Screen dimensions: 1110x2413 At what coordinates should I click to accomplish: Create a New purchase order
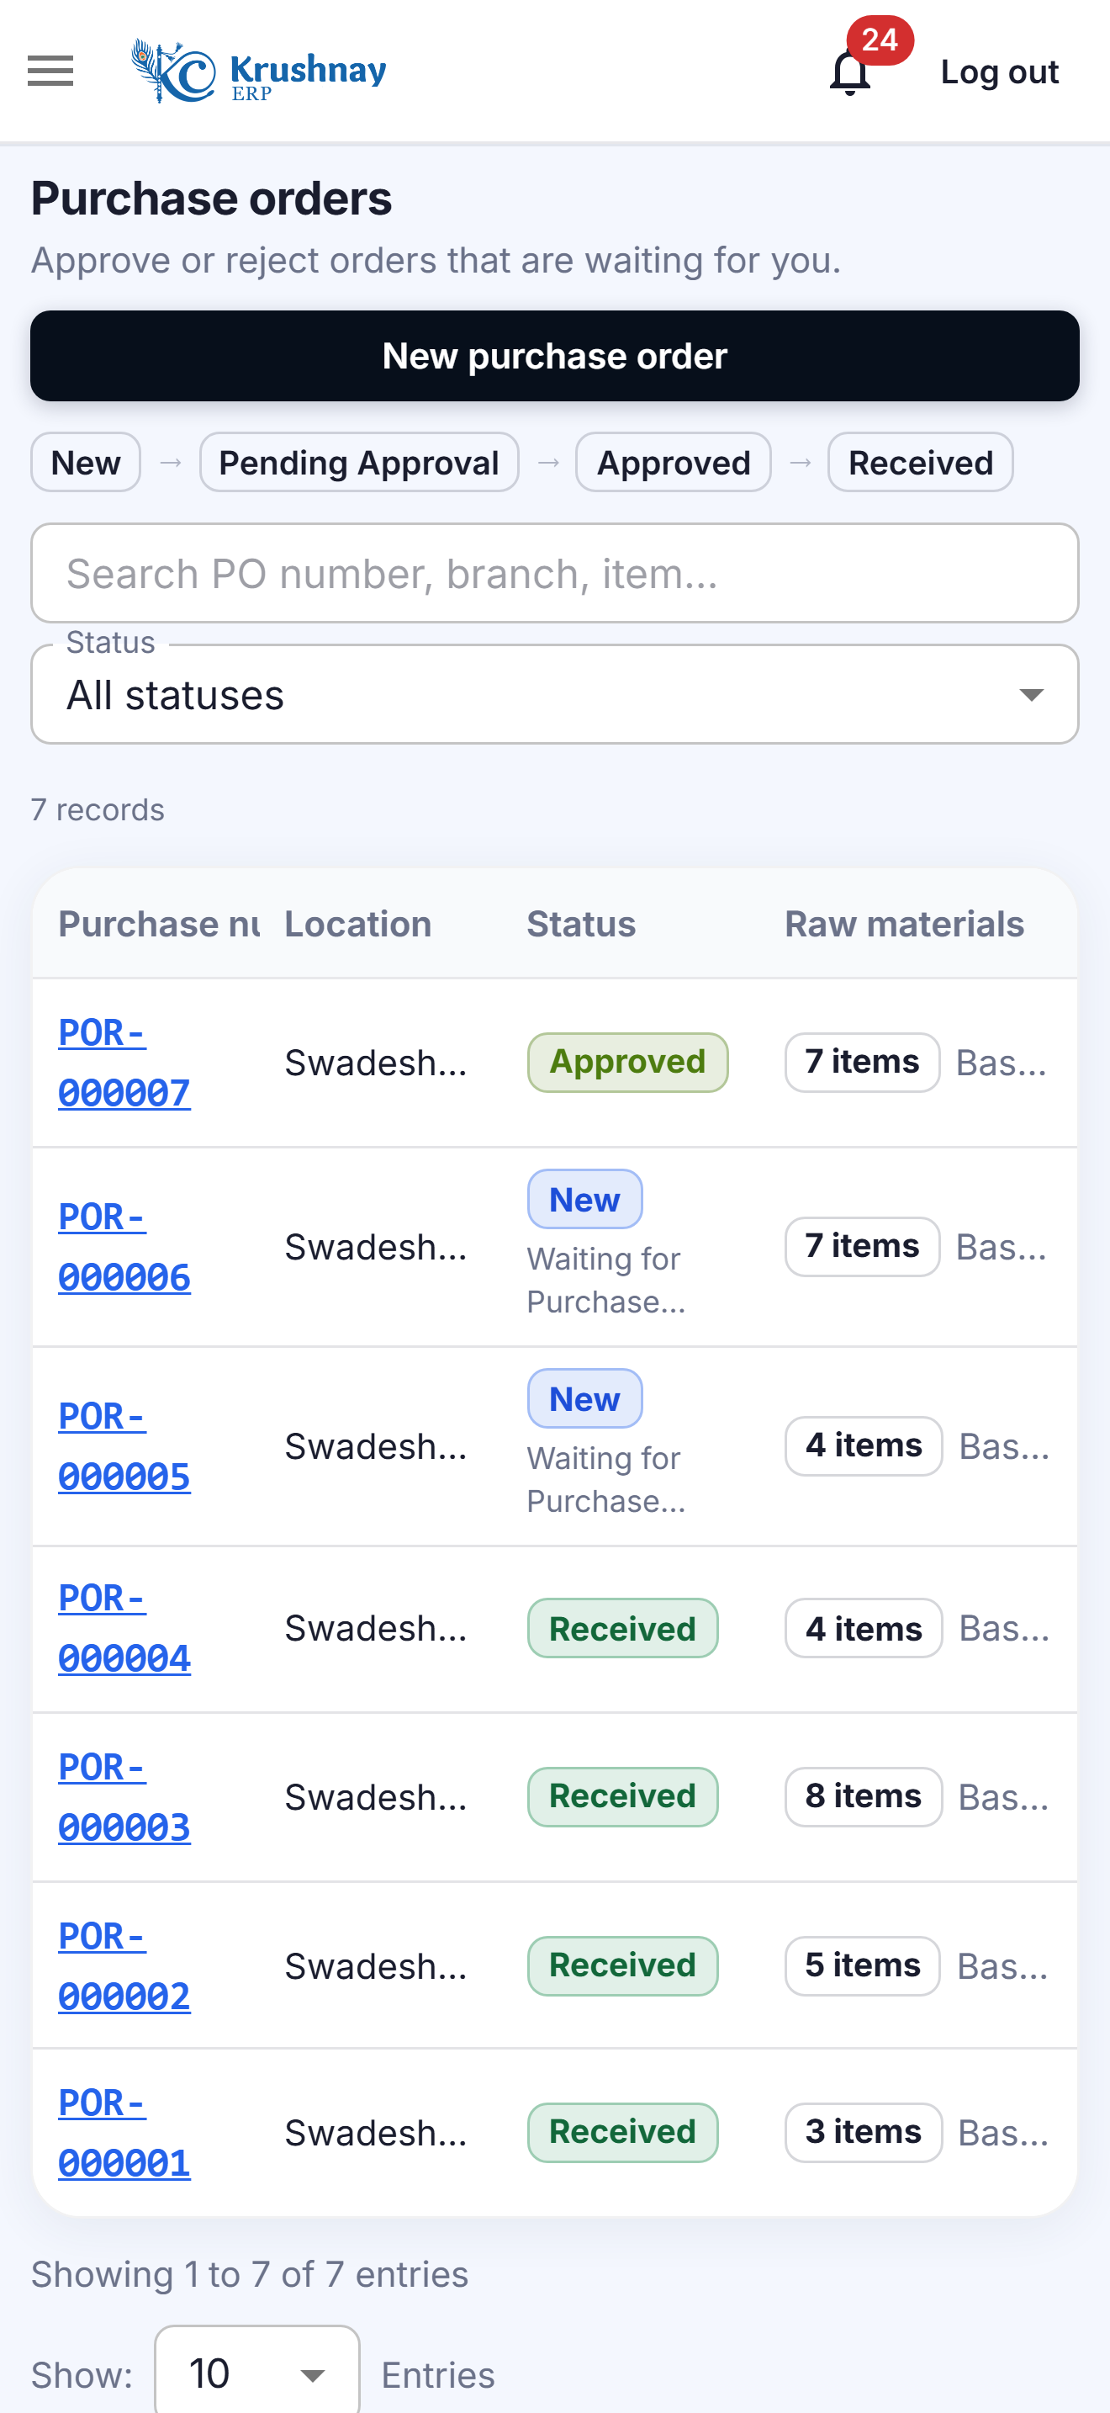555,356
